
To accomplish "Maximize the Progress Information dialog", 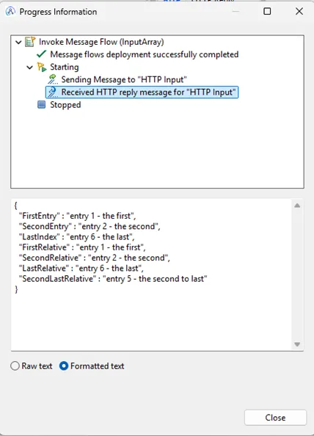I will tap(267, 11).
